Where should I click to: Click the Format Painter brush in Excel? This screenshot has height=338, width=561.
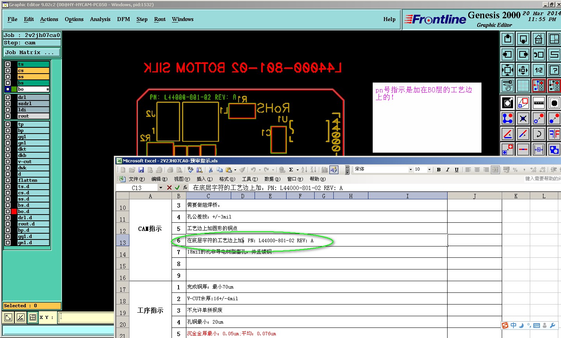click(242, 170)
